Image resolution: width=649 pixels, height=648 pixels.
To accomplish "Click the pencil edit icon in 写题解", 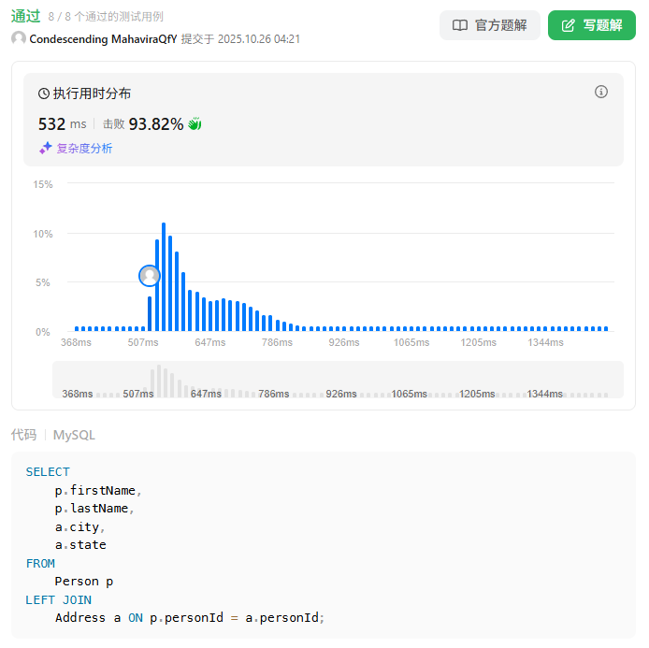I will point(569,25).
